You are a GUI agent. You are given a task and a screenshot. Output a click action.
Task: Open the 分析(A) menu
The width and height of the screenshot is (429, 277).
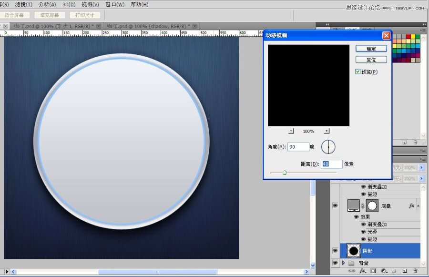[47, 4]
